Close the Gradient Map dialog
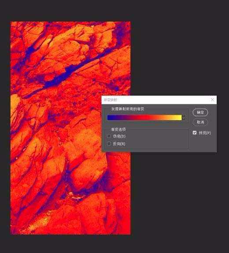Viewport: 229px width, 253px height. pyautogui.click(x=212, y=100)
